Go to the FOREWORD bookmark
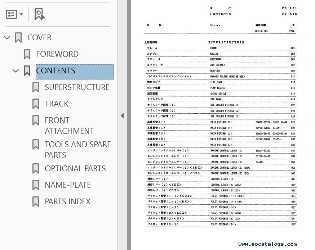This screenshot has width=315, height=250. click(57, 54)
